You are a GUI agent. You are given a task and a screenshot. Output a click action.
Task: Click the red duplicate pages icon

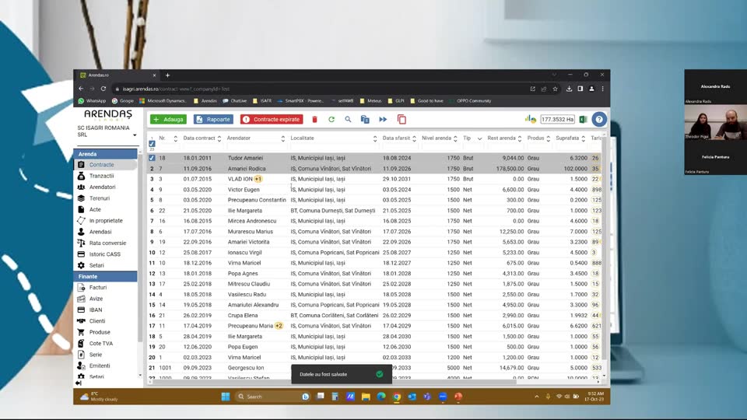(x=402, y=120)
